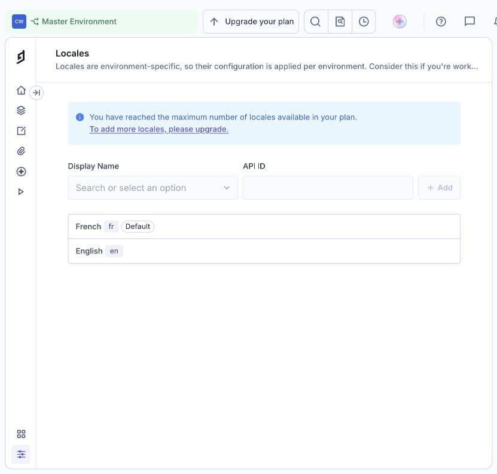Click the Hygraph logo icon
Viewport: 497px width, 474px height.
click(x=21, y=57)
